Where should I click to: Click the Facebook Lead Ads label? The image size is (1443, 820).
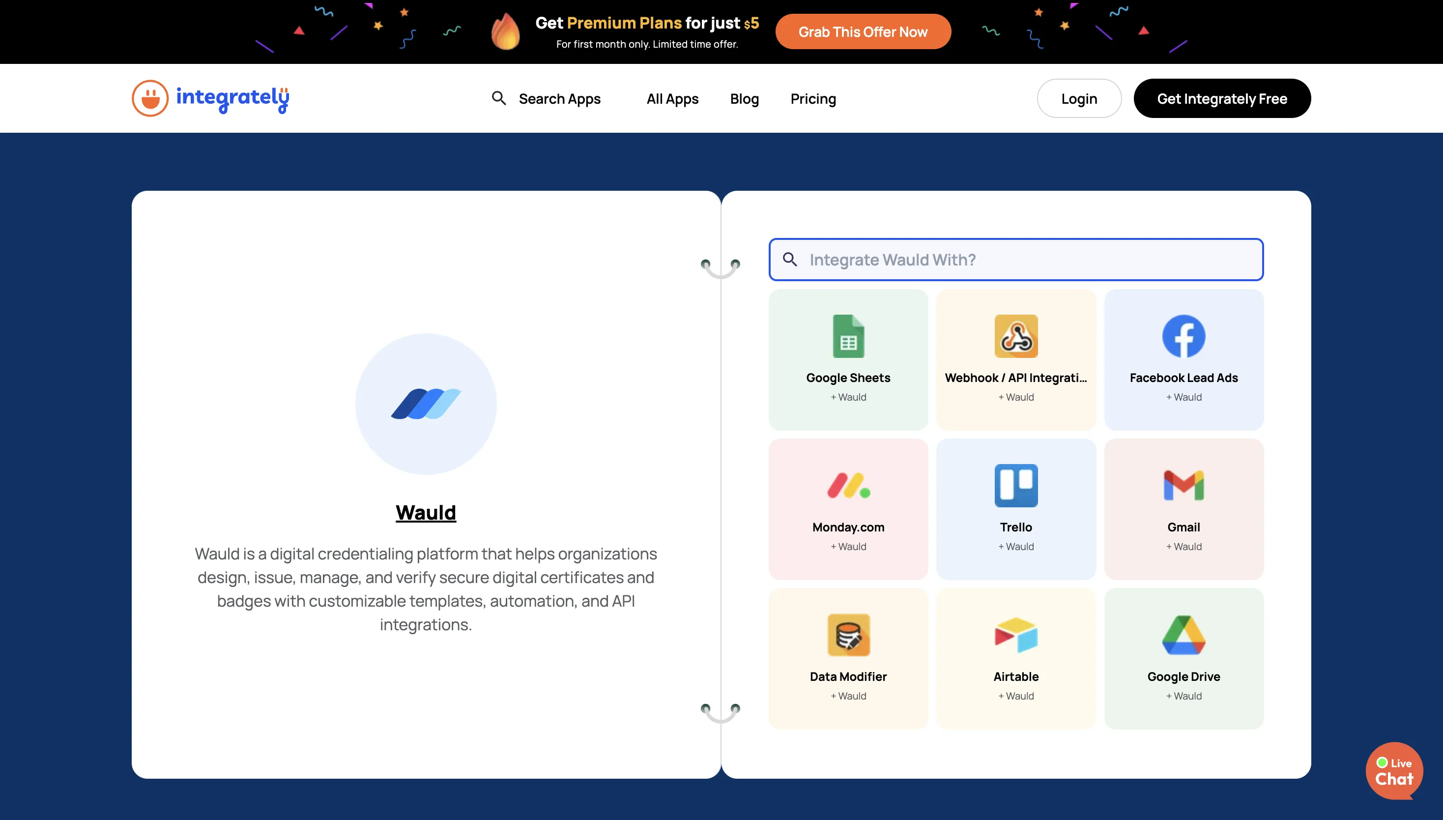(1183, 378)
